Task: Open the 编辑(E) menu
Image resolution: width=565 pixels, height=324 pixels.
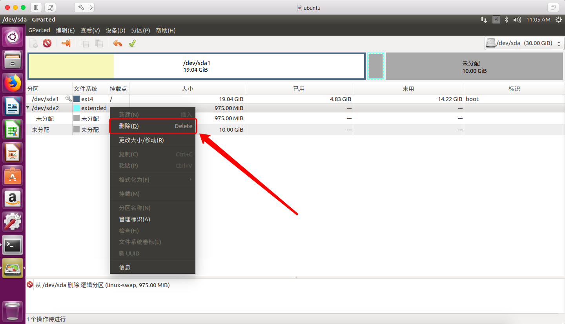Action: pyautogui.click(x=65, y=30)
